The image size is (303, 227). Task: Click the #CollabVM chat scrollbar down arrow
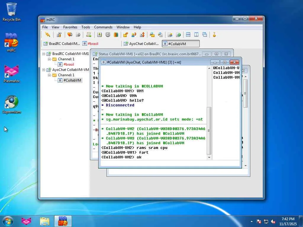coord(209,158)
